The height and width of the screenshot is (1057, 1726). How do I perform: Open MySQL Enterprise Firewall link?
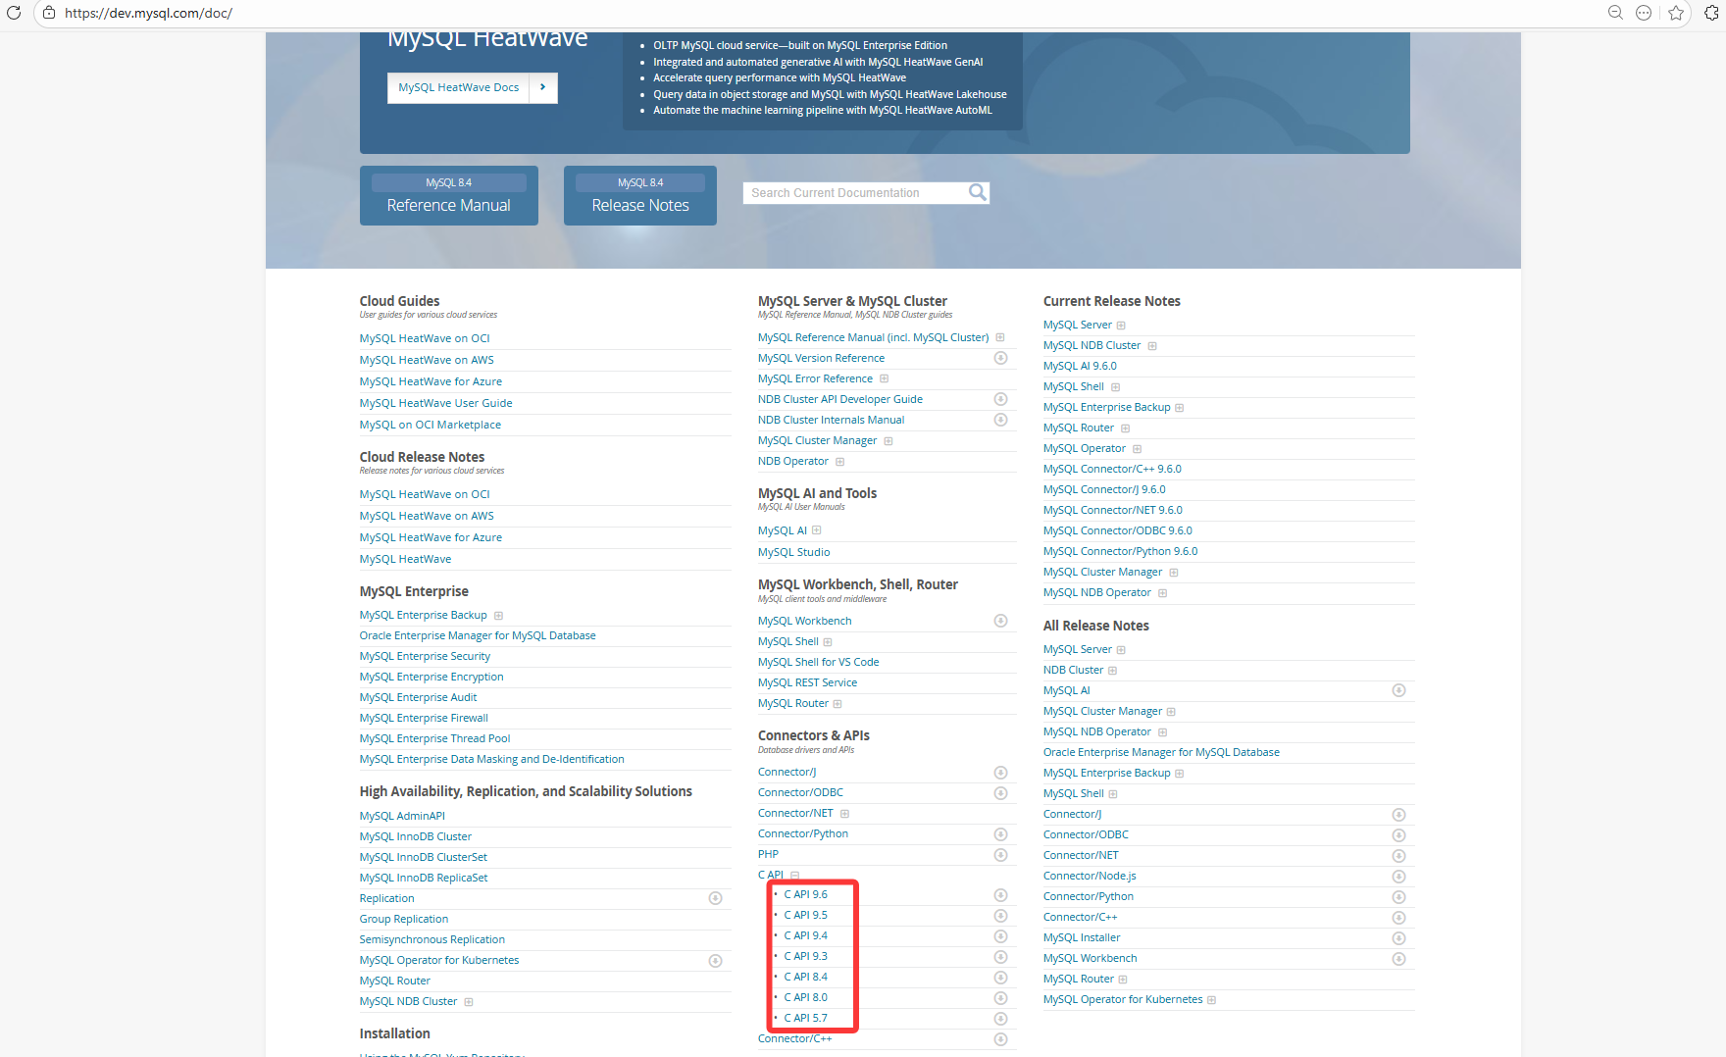(424, 718)
